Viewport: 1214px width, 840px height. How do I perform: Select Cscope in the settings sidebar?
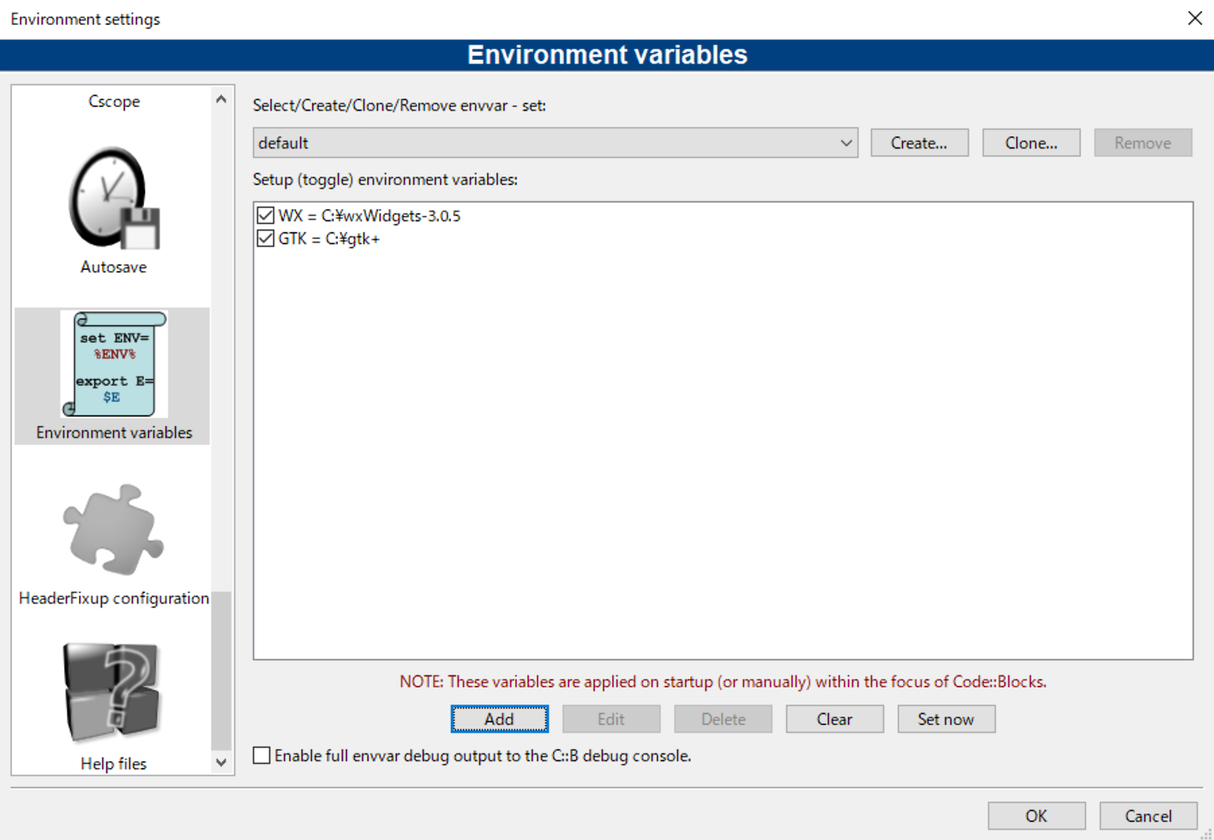point(114,101)
